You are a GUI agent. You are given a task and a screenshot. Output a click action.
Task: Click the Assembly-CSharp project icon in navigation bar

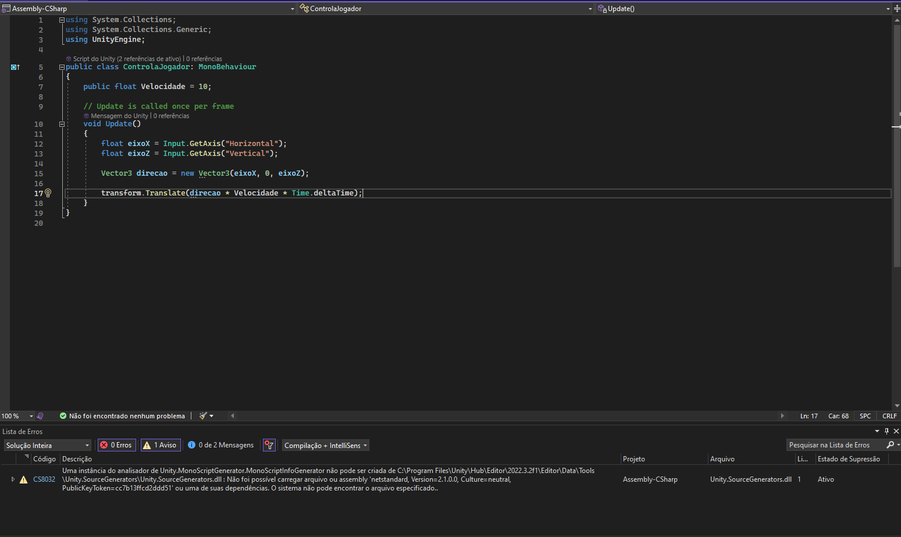(x=6, y=9)
